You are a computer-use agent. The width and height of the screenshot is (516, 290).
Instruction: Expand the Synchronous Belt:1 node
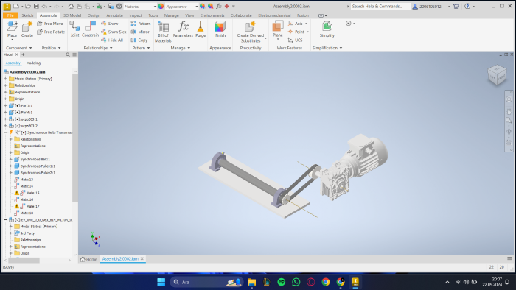pyautogui.click(x=10, y=159)
